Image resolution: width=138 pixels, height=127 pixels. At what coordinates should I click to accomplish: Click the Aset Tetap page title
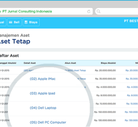15,41
